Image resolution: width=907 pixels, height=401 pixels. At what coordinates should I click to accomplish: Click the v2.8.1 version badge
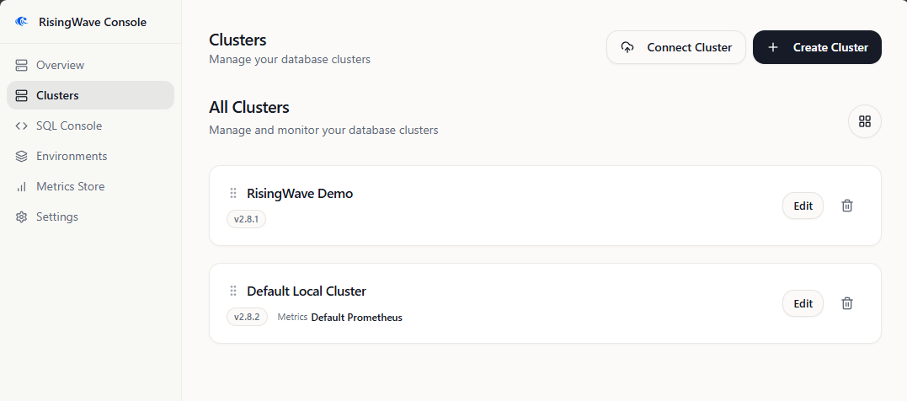click(x=247, y=219)
